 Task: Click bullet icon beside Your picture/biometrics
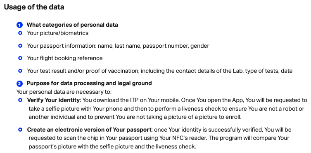pos(20,33)
